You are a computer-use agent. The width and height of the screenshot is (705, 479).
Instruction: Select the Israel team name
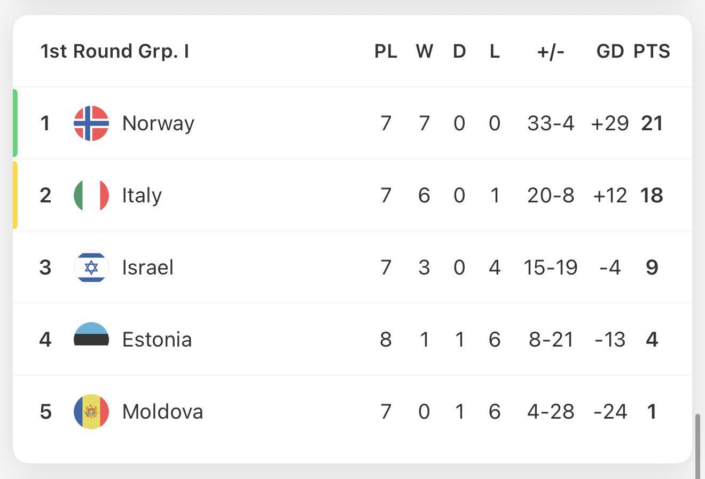click(147, 268)
